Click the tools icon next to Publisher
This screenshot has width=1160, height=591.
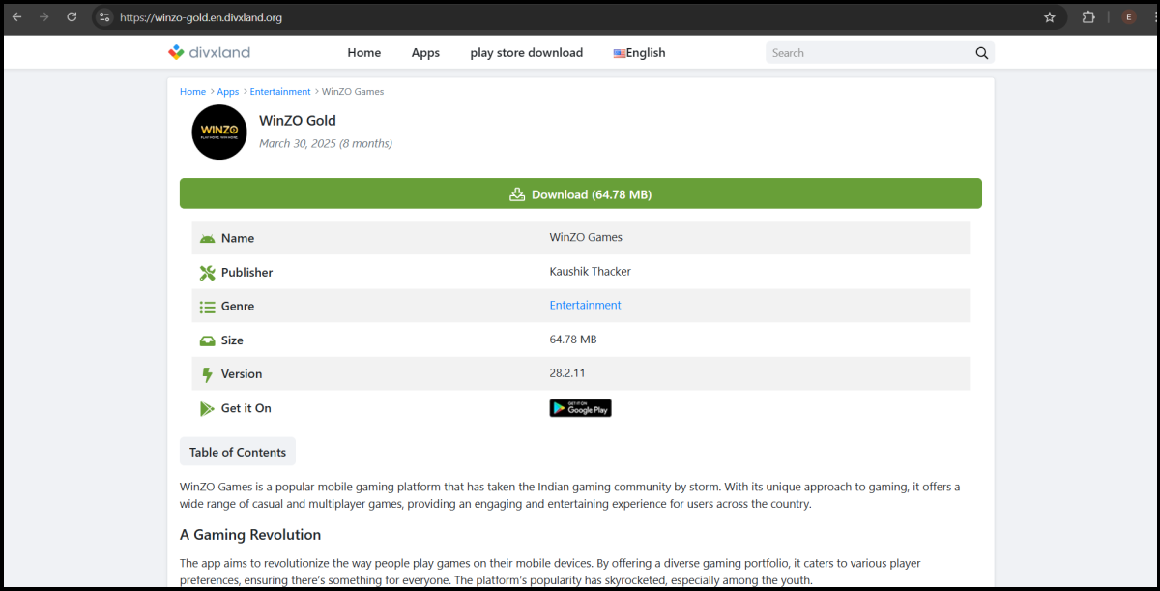(207, 272)
